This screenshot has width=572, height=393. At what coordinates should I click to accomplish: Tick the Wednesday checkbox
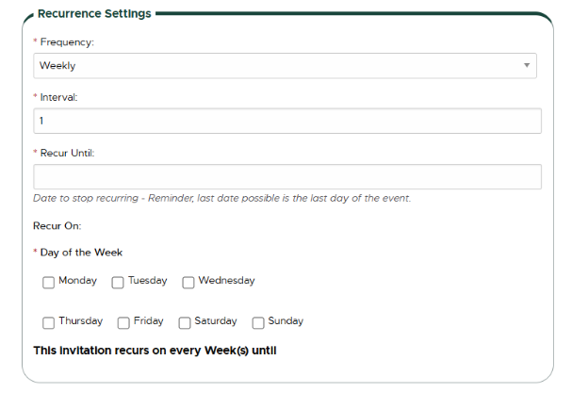click(188, 282)
